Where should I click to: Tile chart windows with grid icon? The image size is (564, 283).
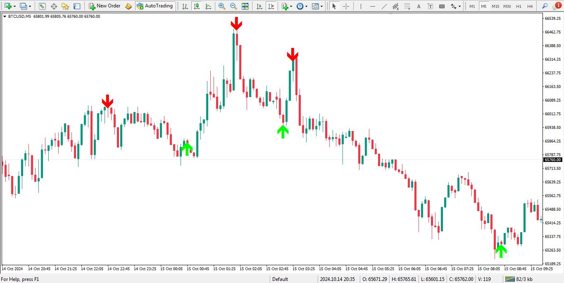pyautogui.click(x=245, y=6)
